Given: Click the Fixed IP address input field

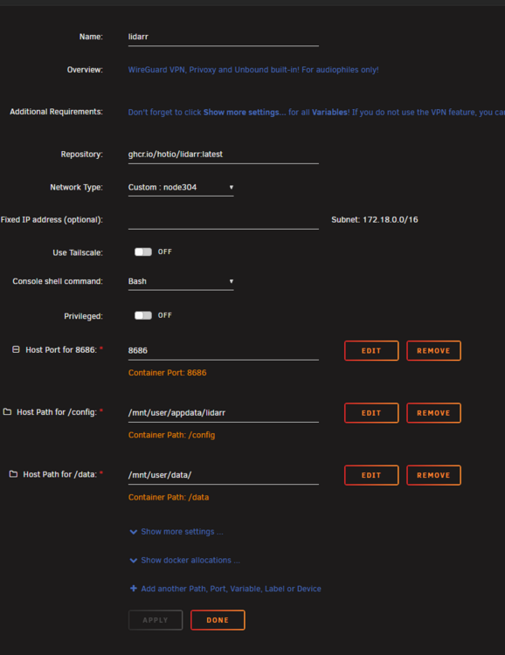Looking at the screenshot, I should click(x=224, y=220).
